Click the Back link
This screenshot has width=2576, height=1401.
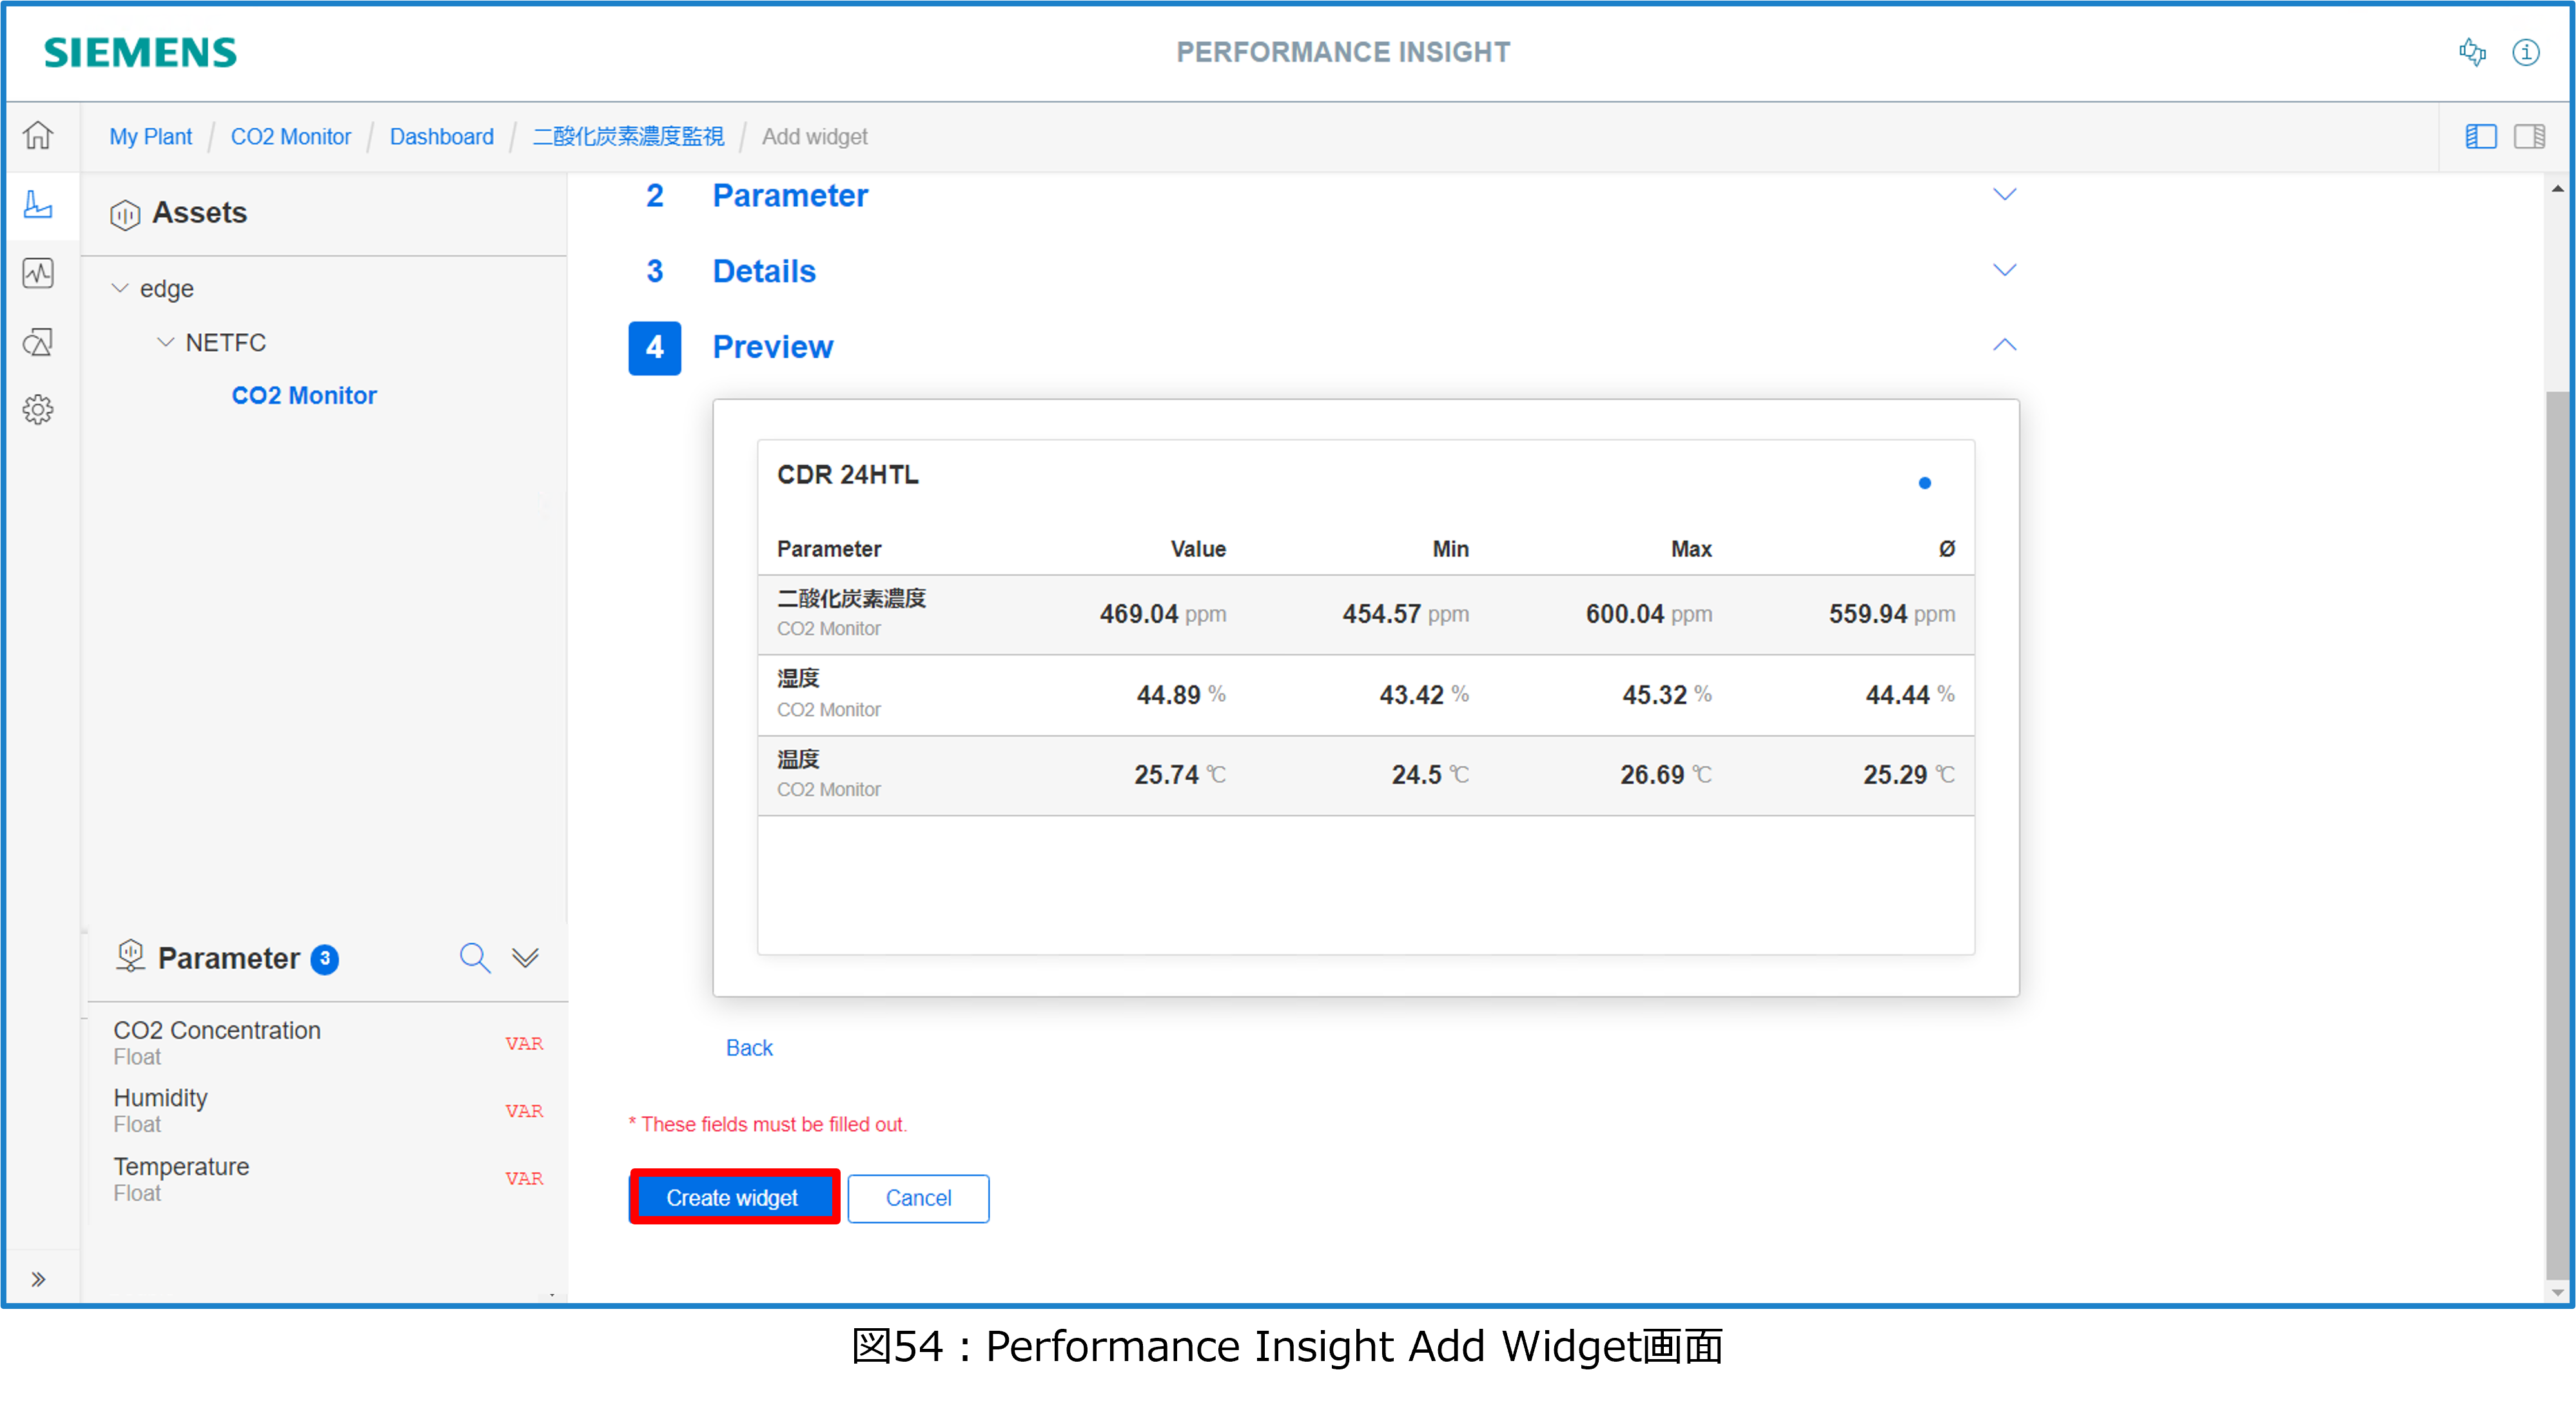point(749,1047)
